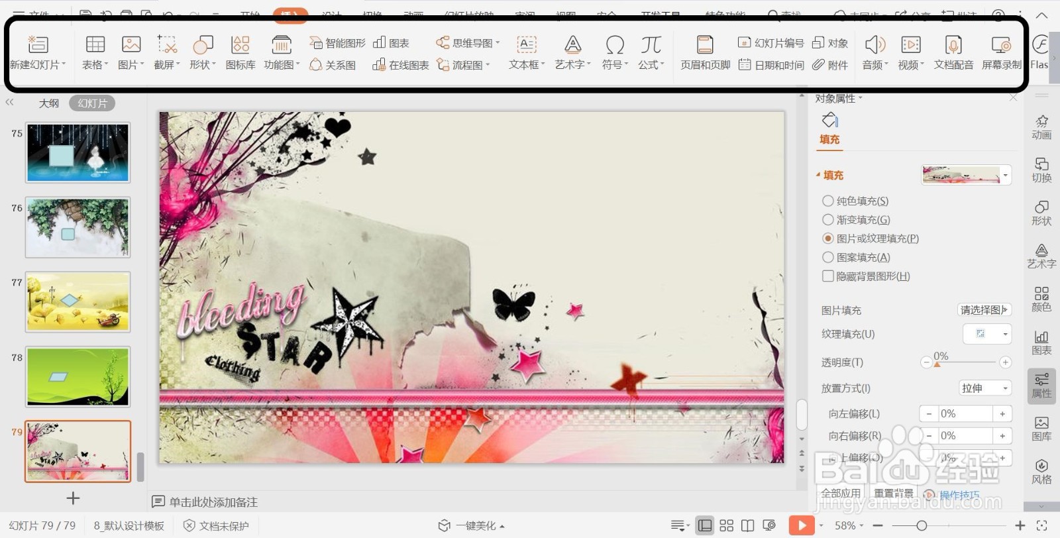Adjust the 透明度 transparency slider
The height and width of the screenshot is (538, 1060).
(937, 362)
